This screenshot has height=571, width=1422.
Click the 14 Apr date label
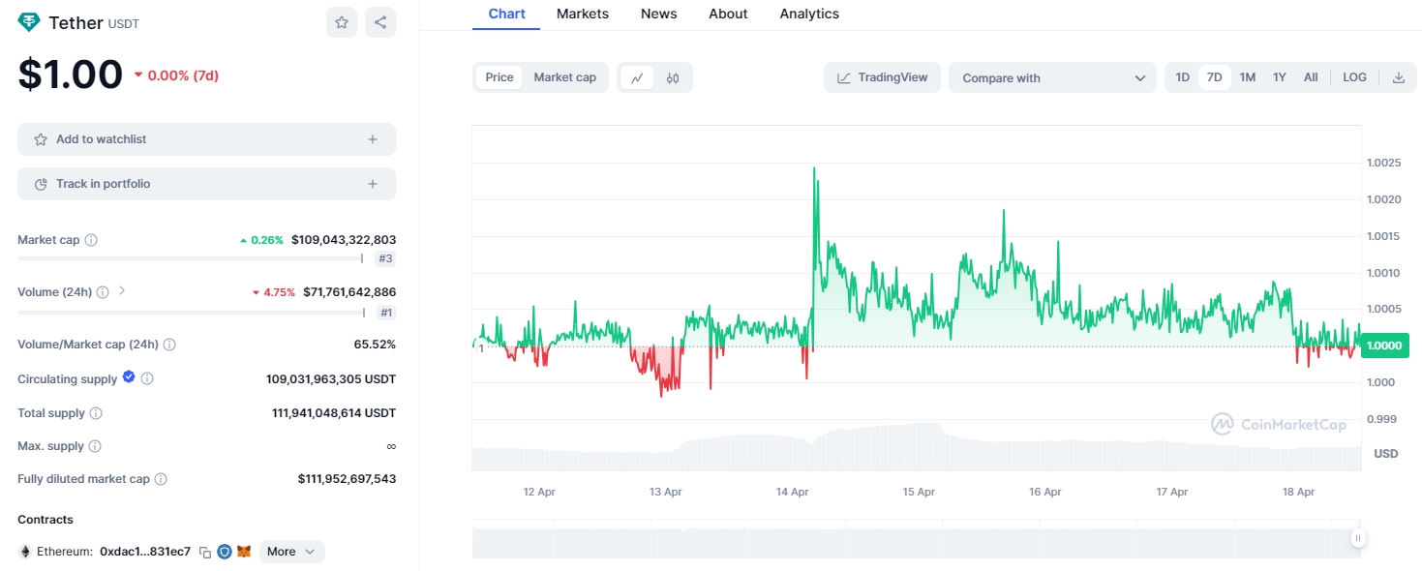(x=793, y=492)
